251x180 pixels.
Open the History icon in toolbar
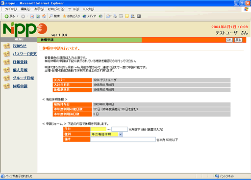click(100, 16)
